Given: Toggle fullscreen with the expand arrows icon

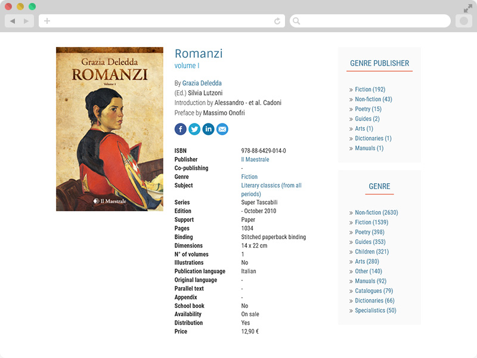Looking at the screenshot, I should [x=467, y=8].
